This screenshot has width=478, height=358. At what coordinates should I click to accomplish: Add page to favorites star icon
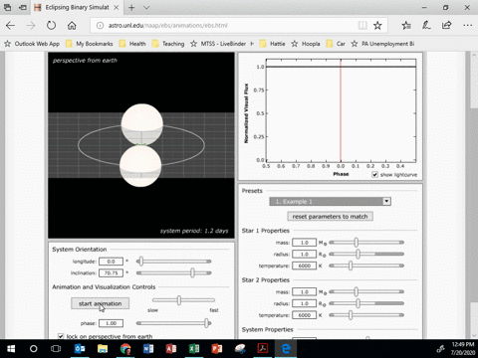coord(377,25)
